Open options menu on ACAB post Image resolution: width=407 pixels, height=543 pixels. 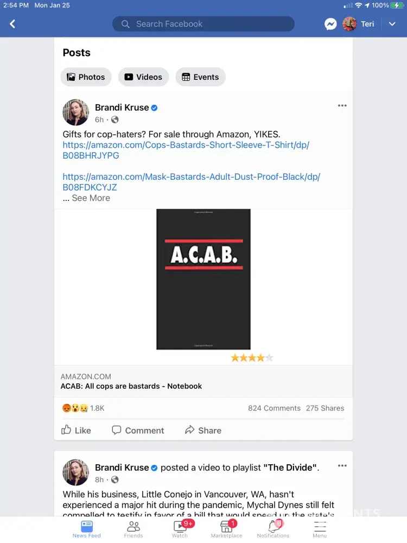coord(342,106)
